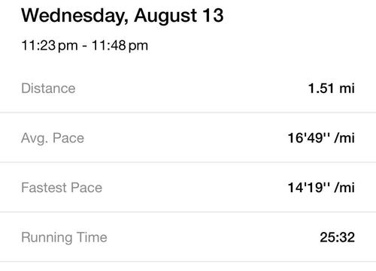Tap the /mi unit in the Avg. Pace row
The height and width of the screenshot is (271, 376).
pos(344,138)
